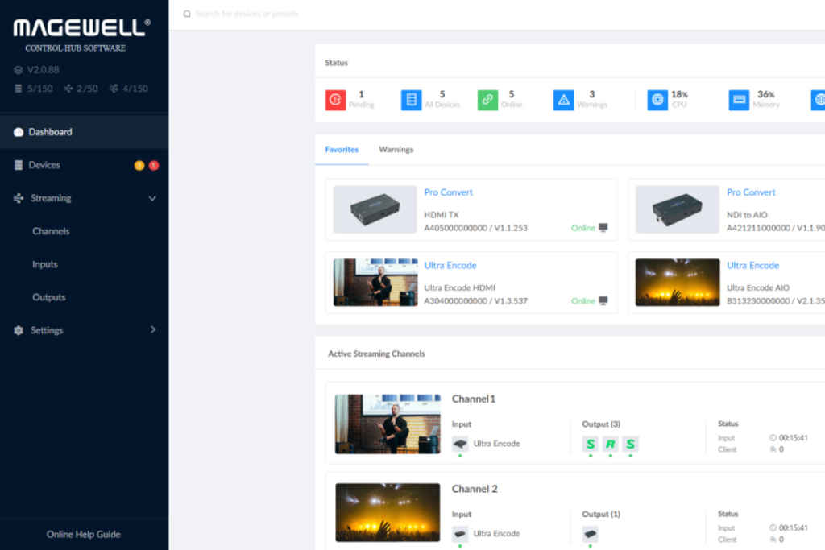Open the Ultra Encode HDMI device link
The width and height of the screenshot is (825, 550).
point(450,266)
